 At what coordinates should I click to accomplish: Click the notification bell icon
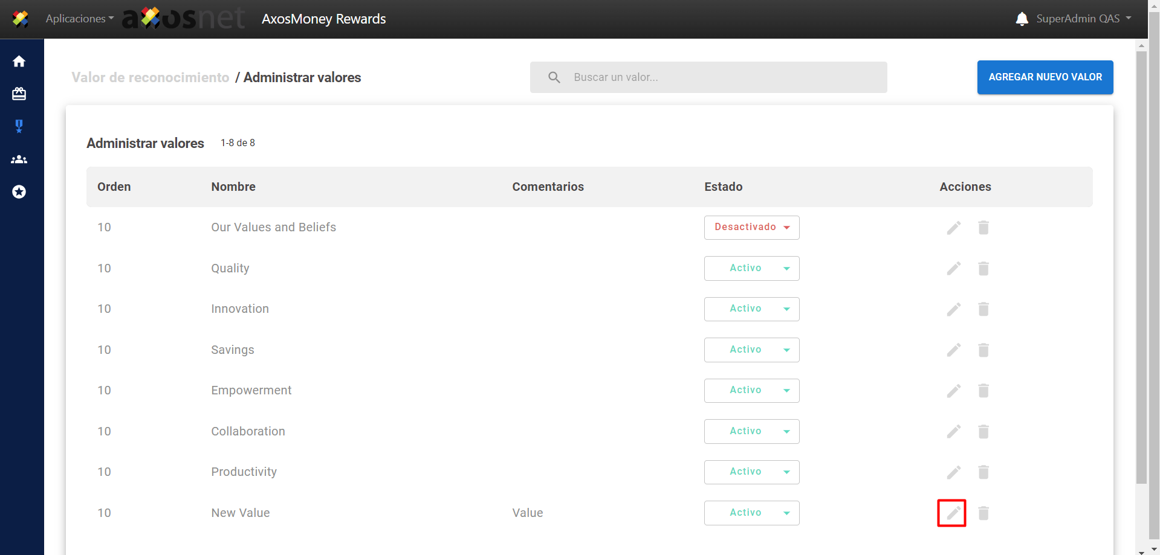1022,19
